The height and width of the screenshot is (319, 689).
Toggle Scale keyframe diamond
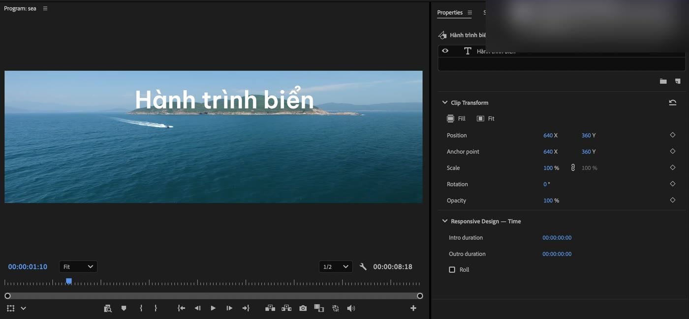click(673, 167)
